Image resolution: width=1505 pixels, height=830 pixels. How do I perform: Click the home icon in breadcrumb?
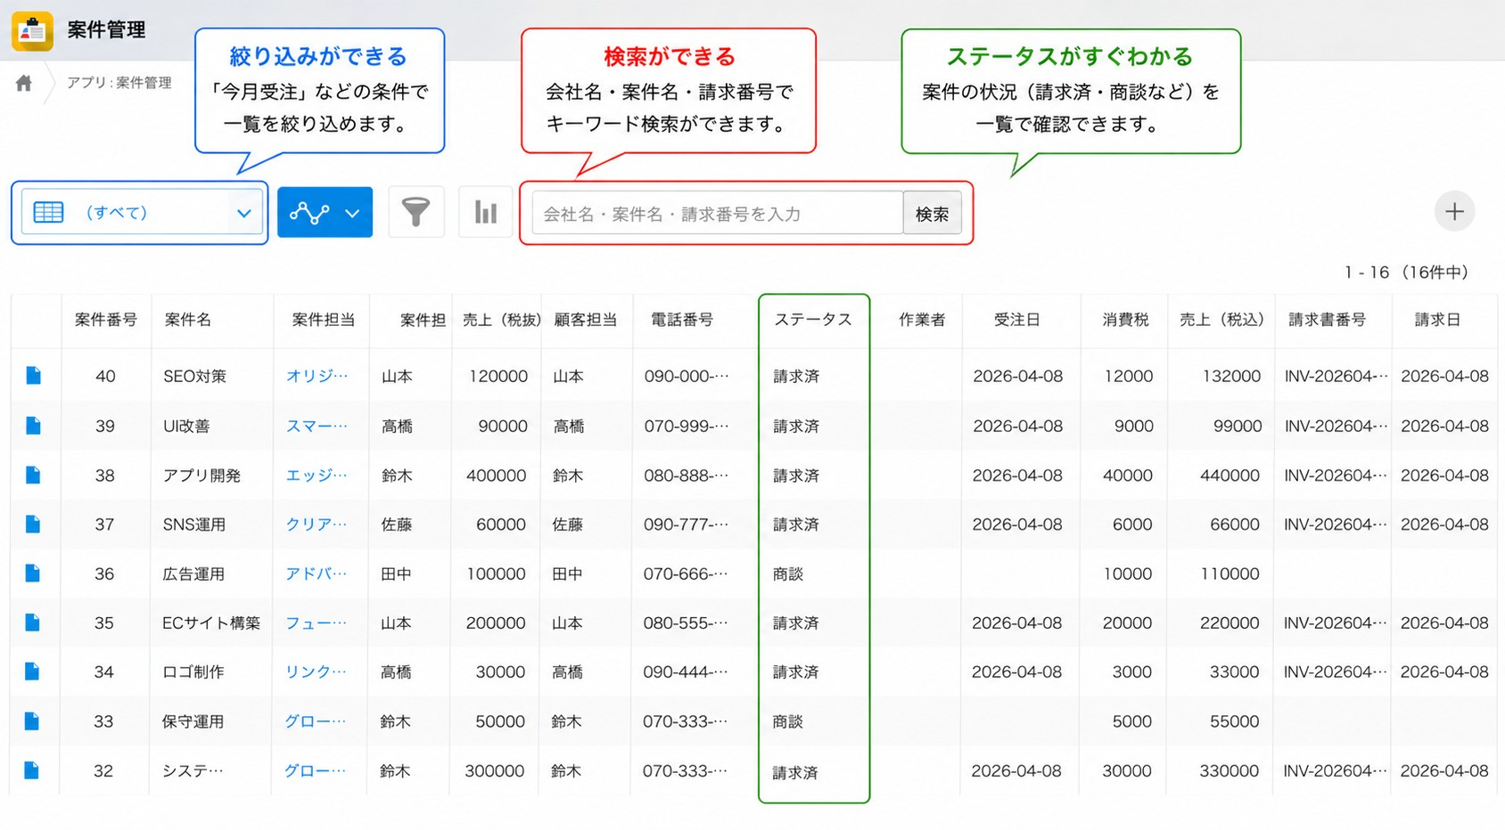(24, 83)
